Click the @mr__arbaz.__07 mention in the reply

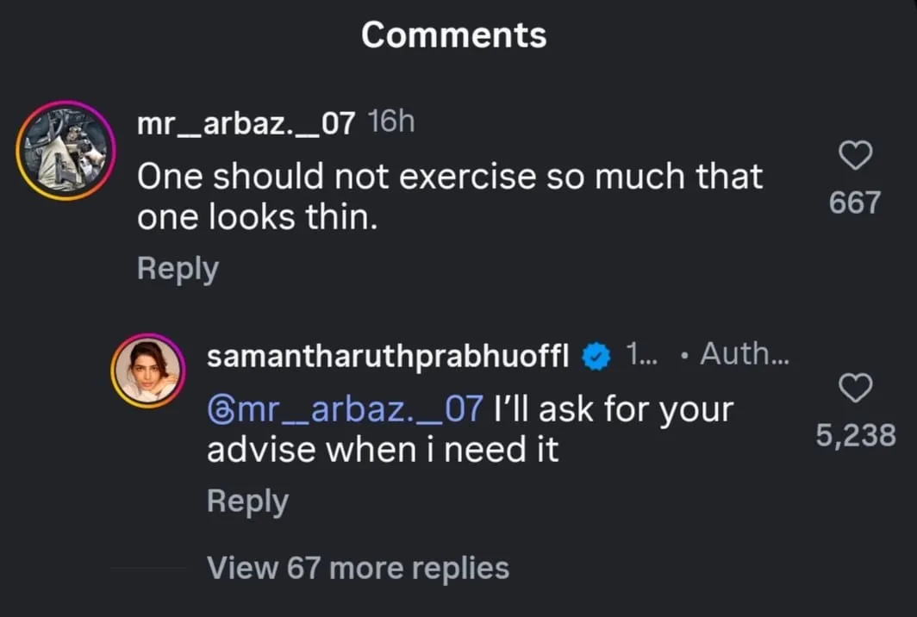click(345, 408)
